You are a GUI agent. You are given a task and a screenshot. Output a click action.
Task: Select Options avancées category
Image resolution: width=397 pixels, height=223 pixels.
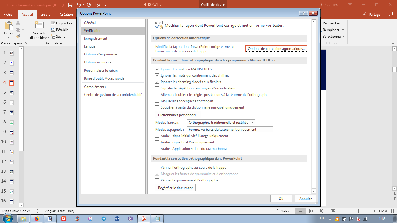pos(113,62)
